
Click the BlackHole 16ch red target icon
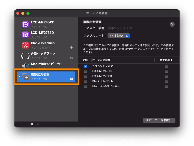coord(25,45)
